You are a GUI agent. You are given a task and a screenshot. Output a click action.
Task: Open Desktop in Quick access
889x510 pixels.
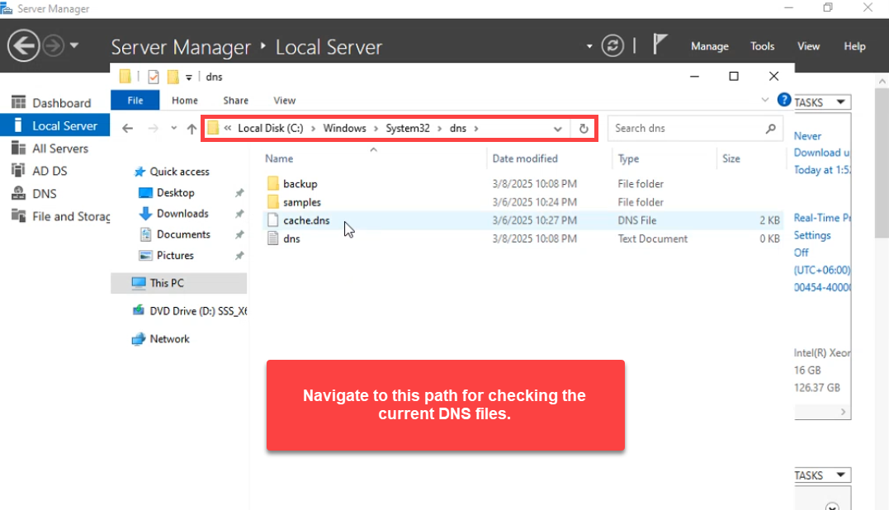175,192
